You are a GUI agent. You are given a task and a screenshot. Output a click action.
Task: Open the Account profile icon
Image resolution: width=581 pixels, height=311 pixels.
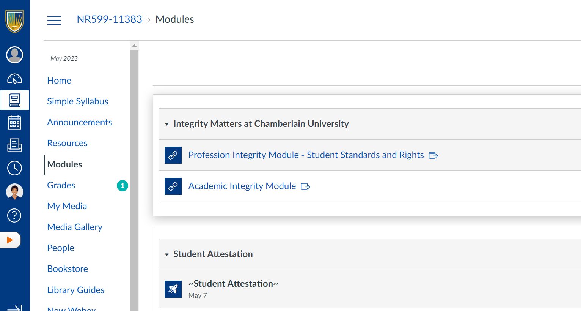pos(14,55)
